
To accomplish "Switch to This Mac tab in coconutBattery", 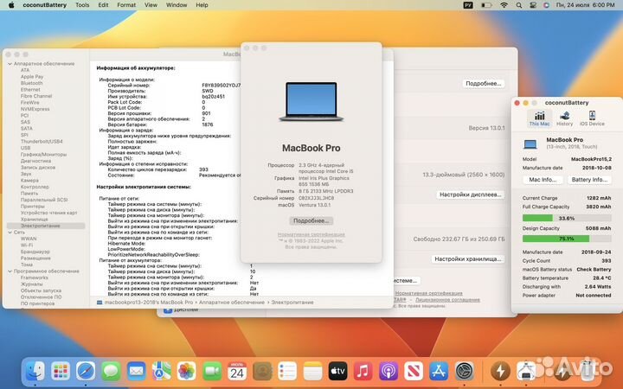I will (539, 118).
